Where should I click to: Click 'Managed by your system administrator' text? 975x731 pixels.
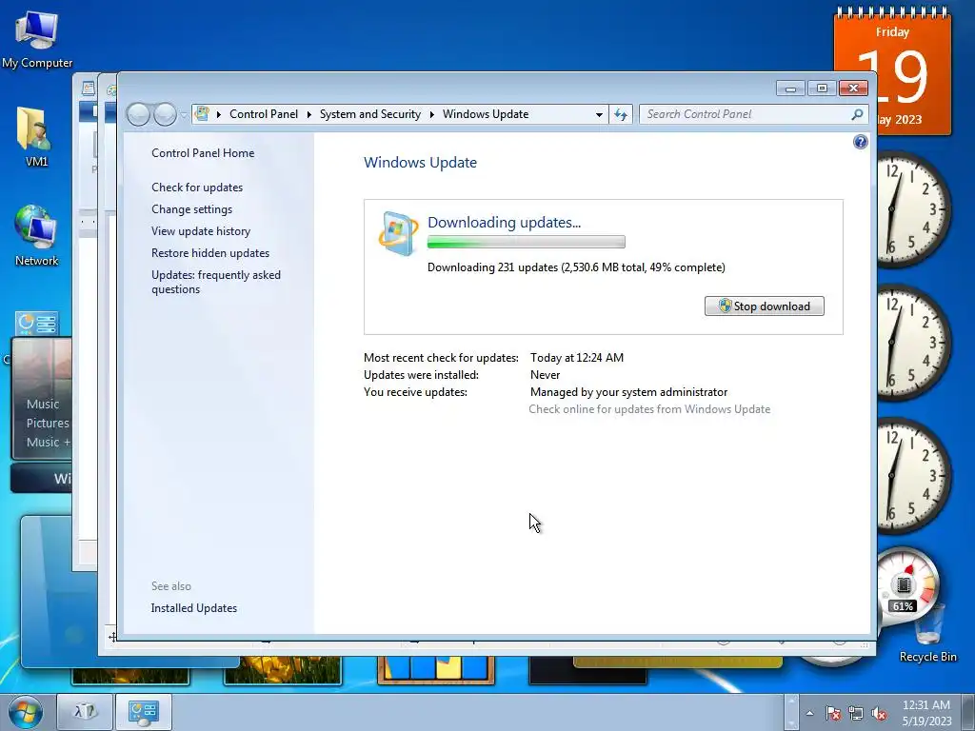coord(628,392)
